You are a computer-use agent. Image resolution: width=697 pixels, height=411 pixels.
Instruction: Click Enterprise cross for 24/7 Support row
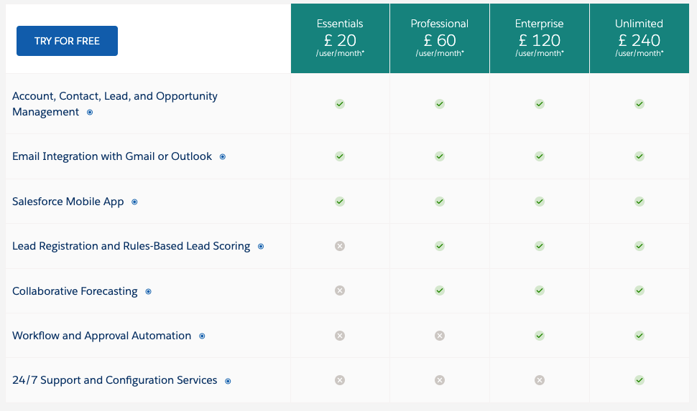click(540, 380)
